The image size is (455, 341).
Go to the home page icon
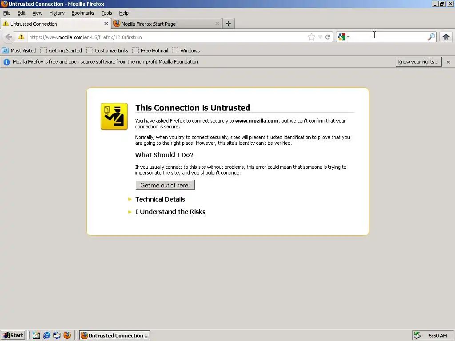(x=446, y=37)
